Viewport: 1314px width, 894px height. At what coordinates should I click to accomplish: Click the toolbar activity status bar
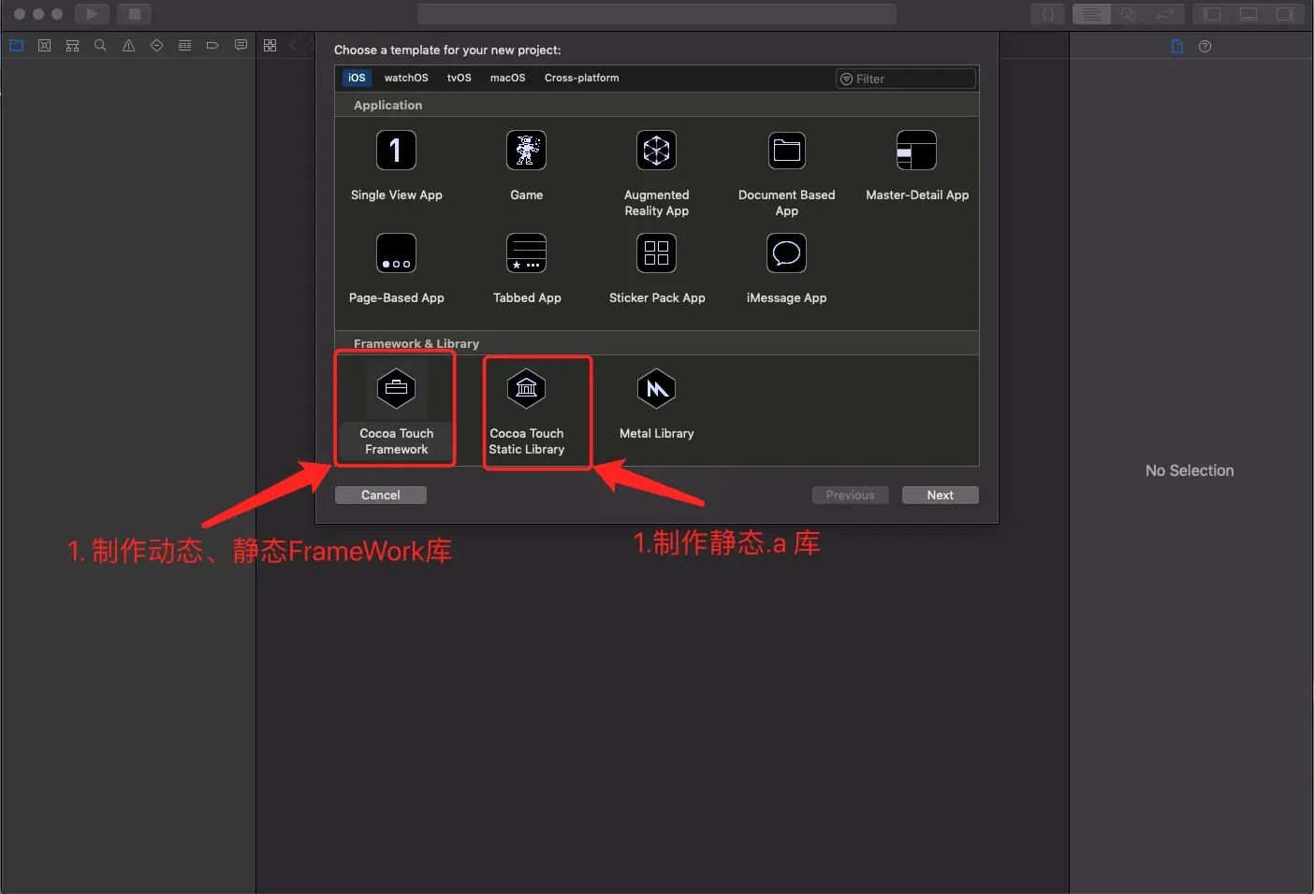[656, 14]
